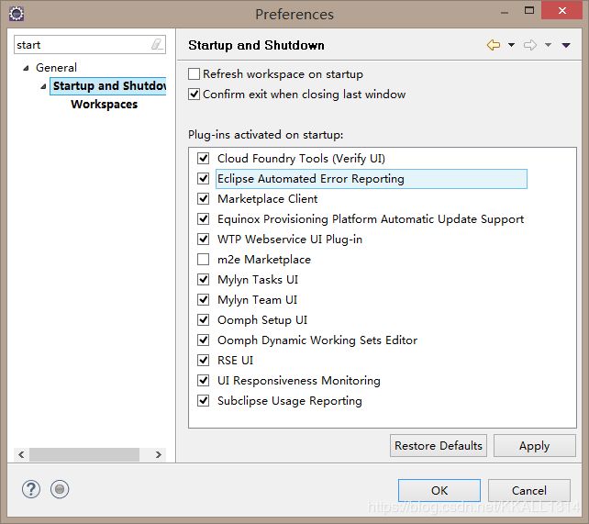Uncheck Equinox Provisioning Platform Automatic Update Support
The width and height of the screenshot is (589, 524).
[x=204, y=219]
